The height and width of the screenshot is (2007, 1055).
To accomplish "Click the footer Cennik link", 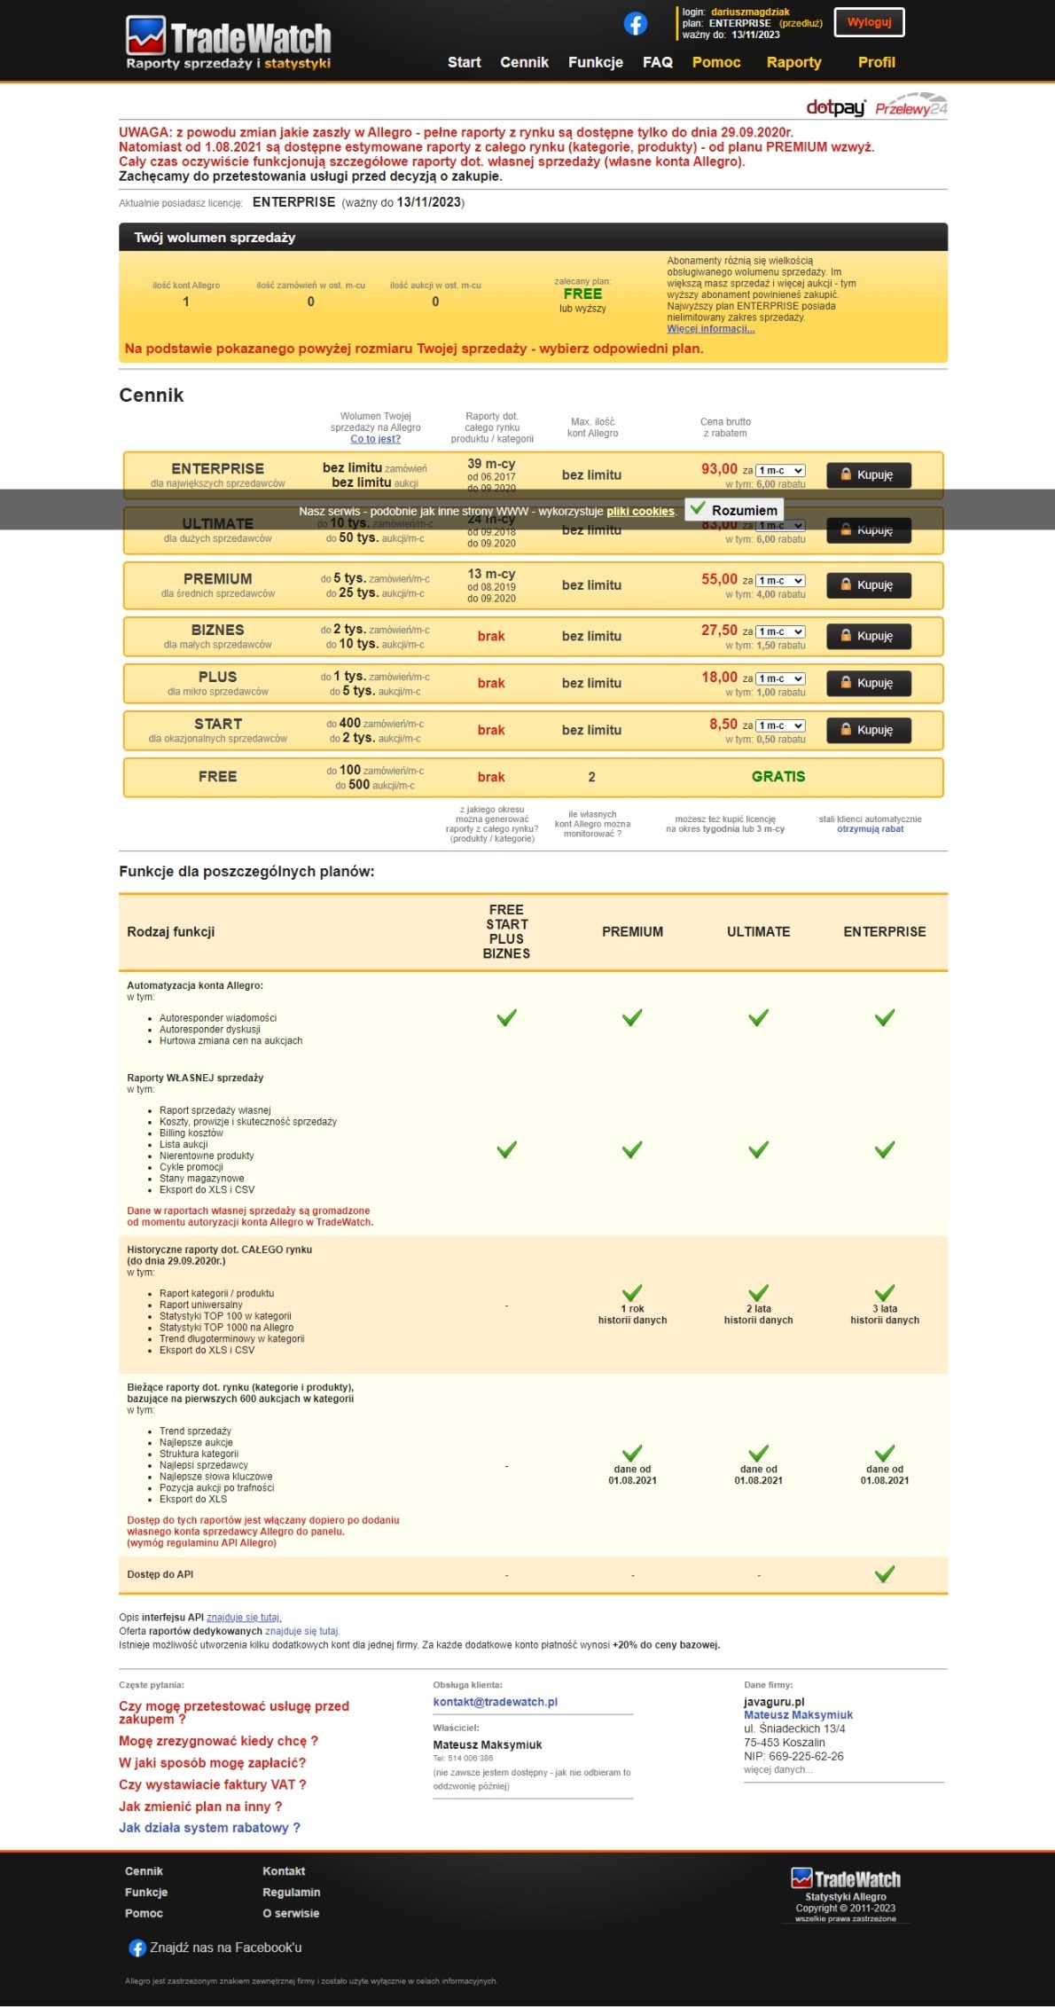I will (144, 1871).
